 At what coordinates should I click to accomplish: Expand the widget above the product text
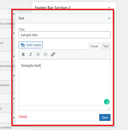point(14,76)
